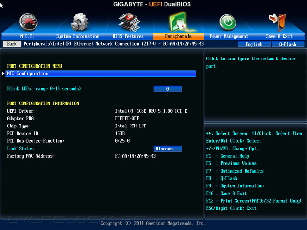
Task: Click the American Megatrends copyright line
Action: point(153,223)
